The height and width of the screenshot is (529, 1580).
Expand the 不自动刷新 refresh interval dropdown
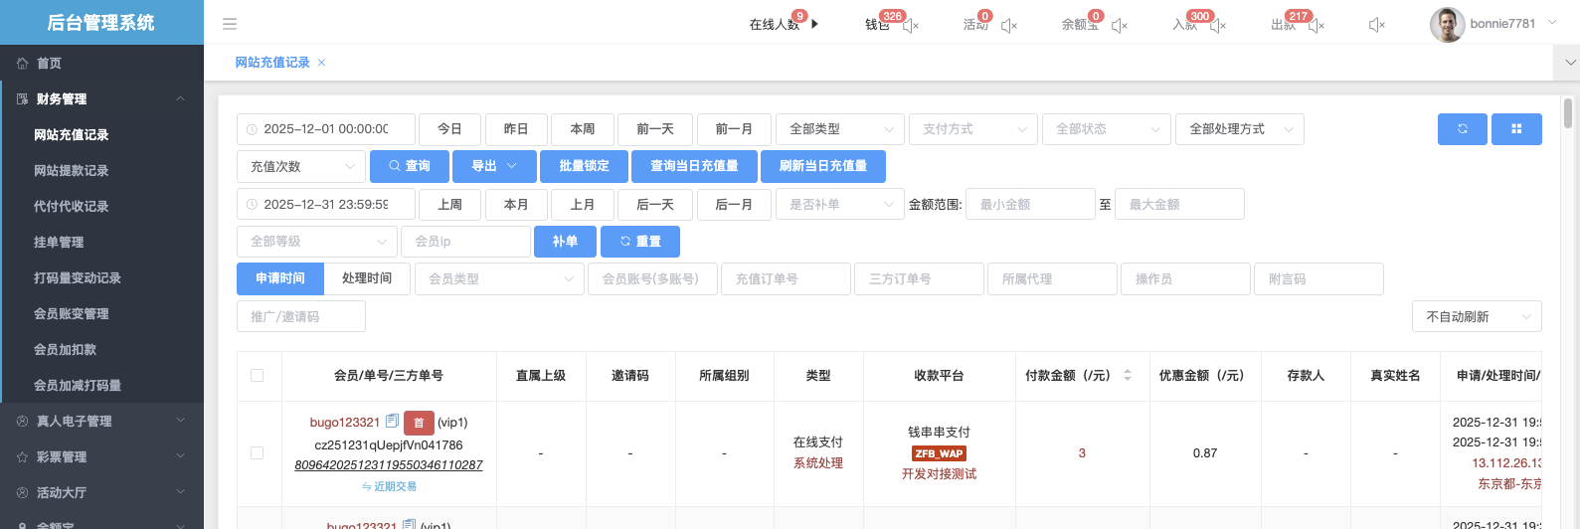pyautogui.click(x=1476, y=317)
